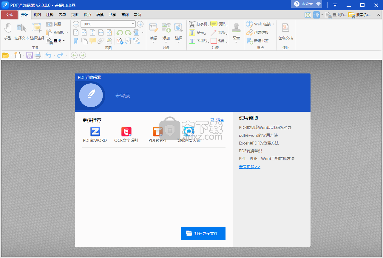Image resolution: width=383 pixels, height=258 pixels.
Task: Click 清空 to clear the list
Action: point(217,120)
